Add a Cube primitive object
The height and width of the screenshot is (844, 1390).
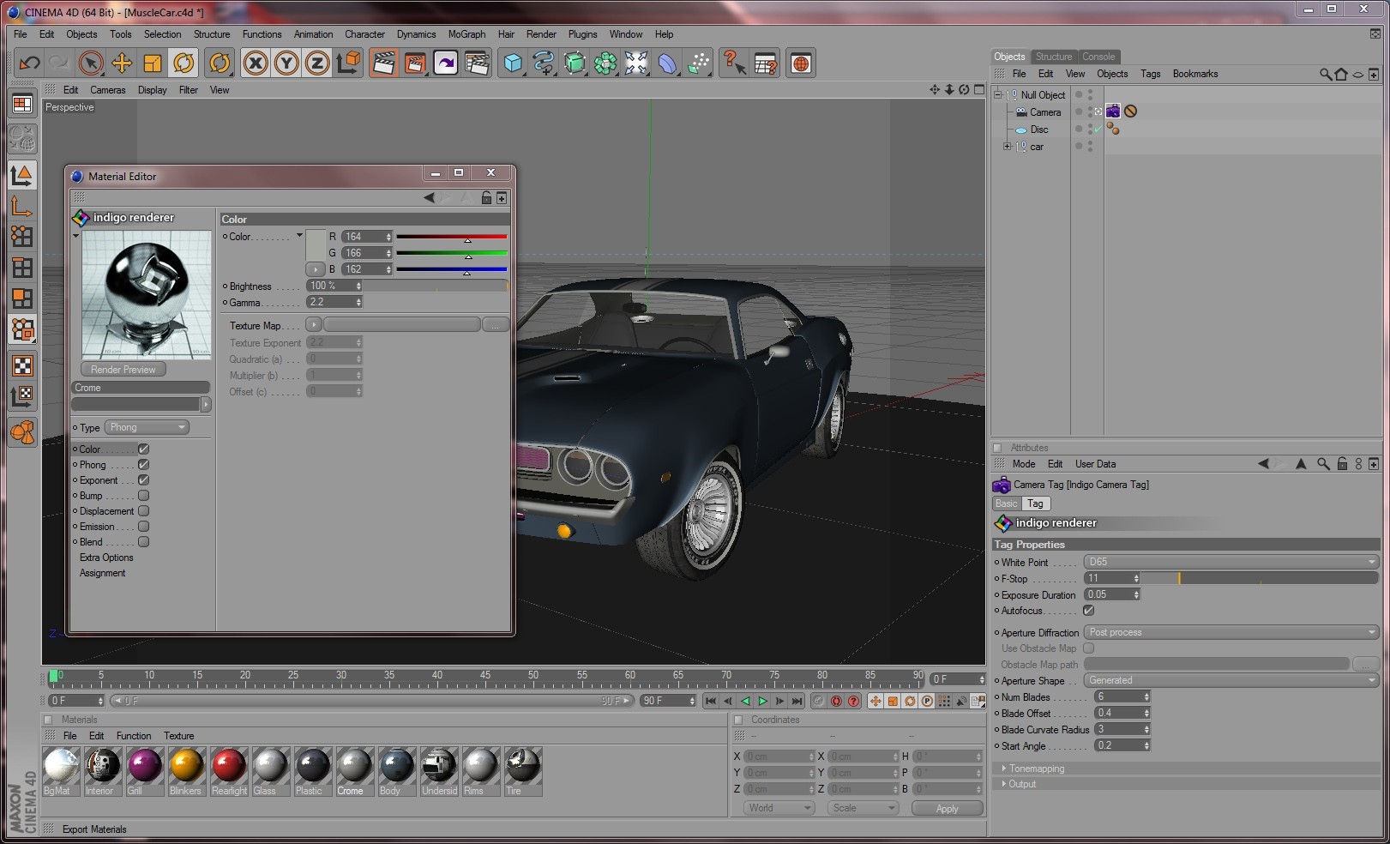pyautogui.click(x=513, y=63)
